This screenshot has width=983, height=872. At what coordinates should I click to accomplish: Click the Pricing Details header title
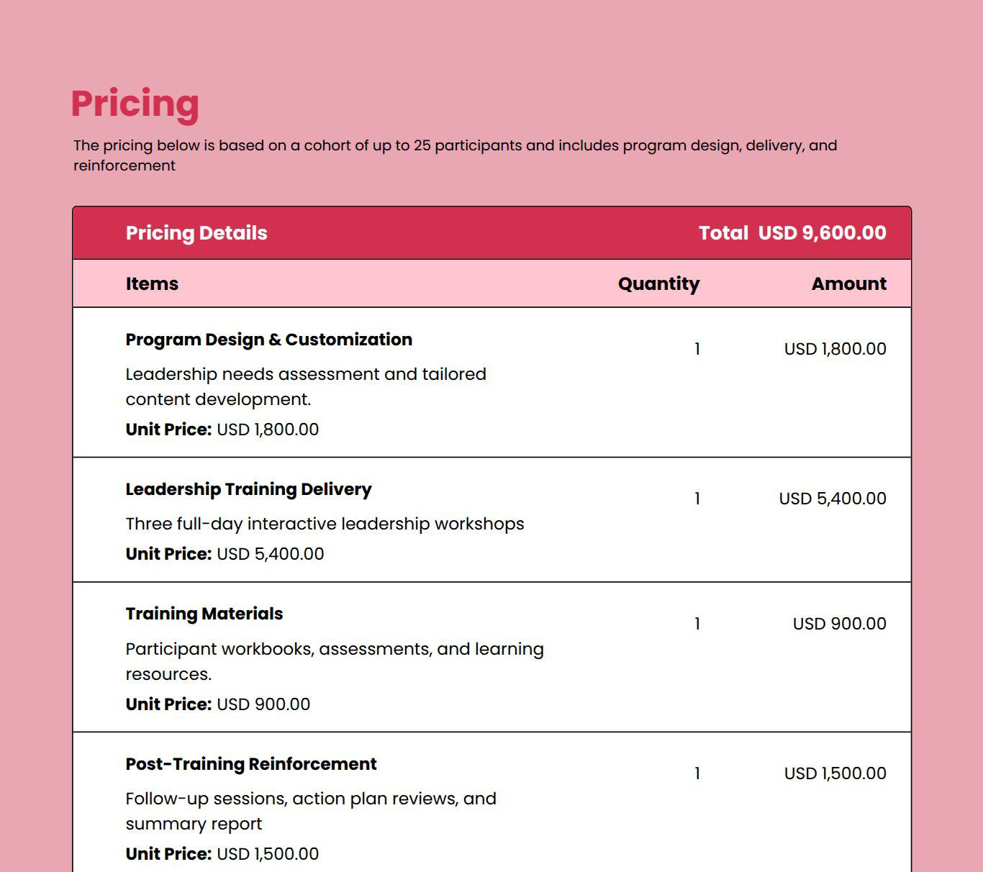(x=196, y=233)
